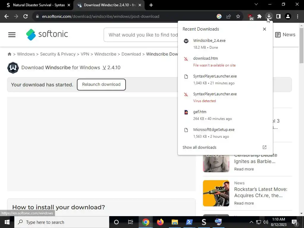This screenshot has width=304, height=228.
Task: Open File Explorer from taskbar
Action: [x=175, y=222]
